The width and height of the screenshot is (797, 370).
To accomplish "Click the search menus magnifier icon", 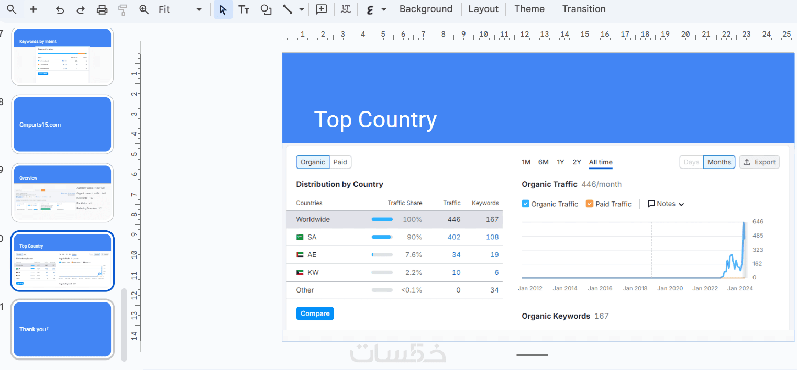I will 12,9.
